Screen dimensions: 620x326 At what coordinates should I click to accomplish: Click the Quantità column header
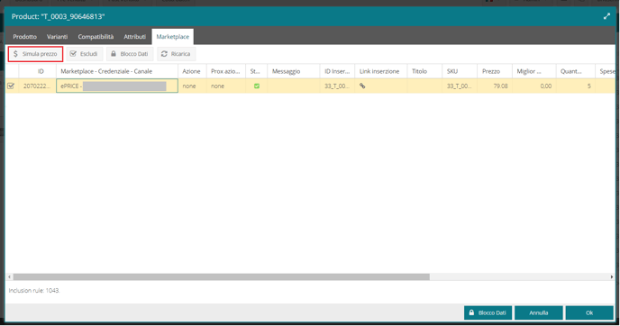[575, 71]
